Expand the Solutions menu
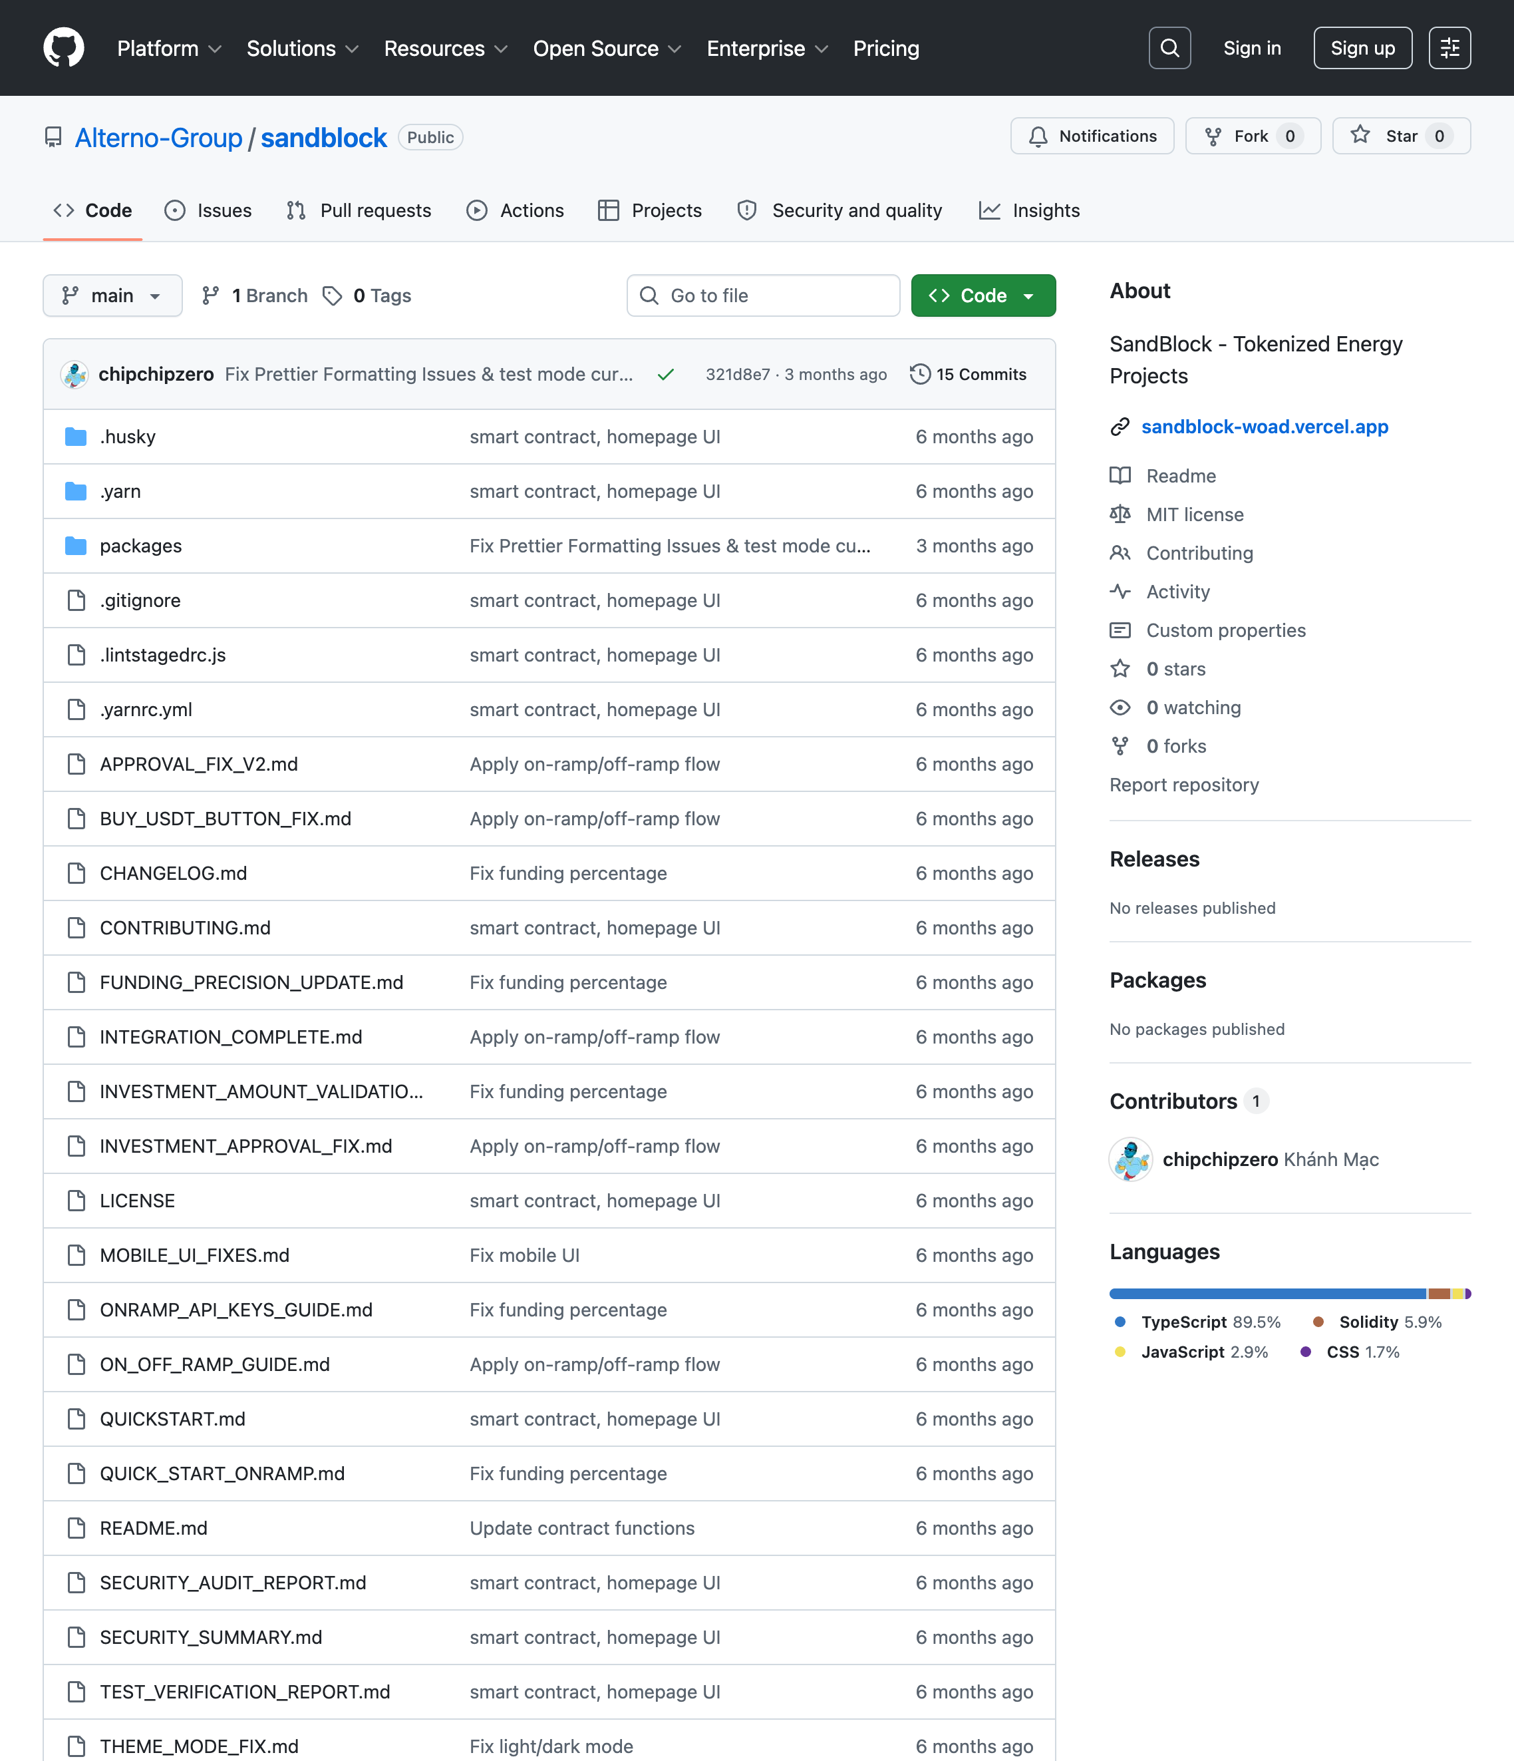The width and height of the screenshot is (1514, 1761). [x=303, y=49]
